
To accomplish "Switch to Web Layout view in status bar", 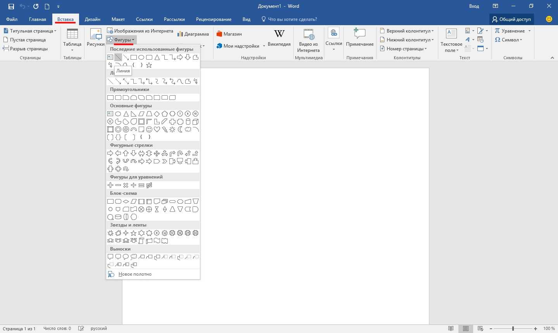I will point(480,328).
